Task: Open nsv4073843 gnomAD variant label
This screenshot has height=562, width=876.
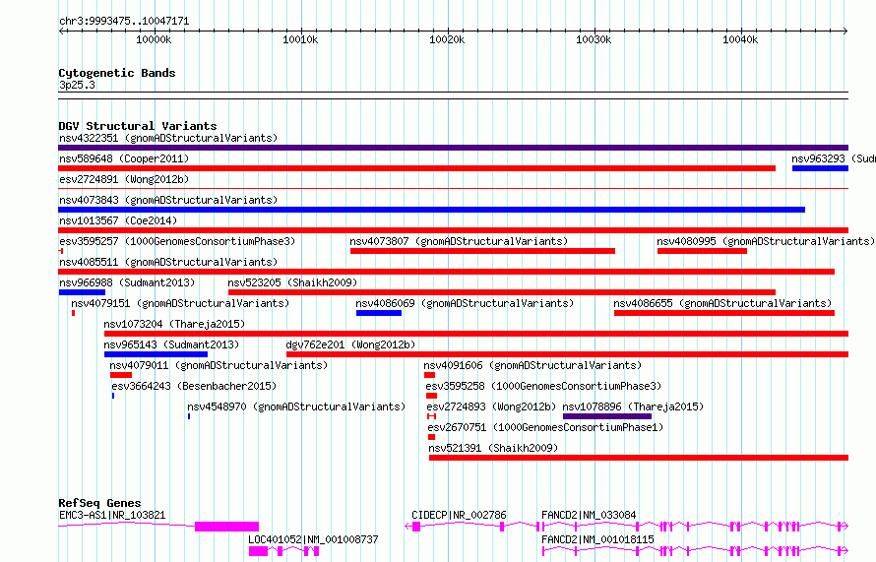Action: click(168, 200)
